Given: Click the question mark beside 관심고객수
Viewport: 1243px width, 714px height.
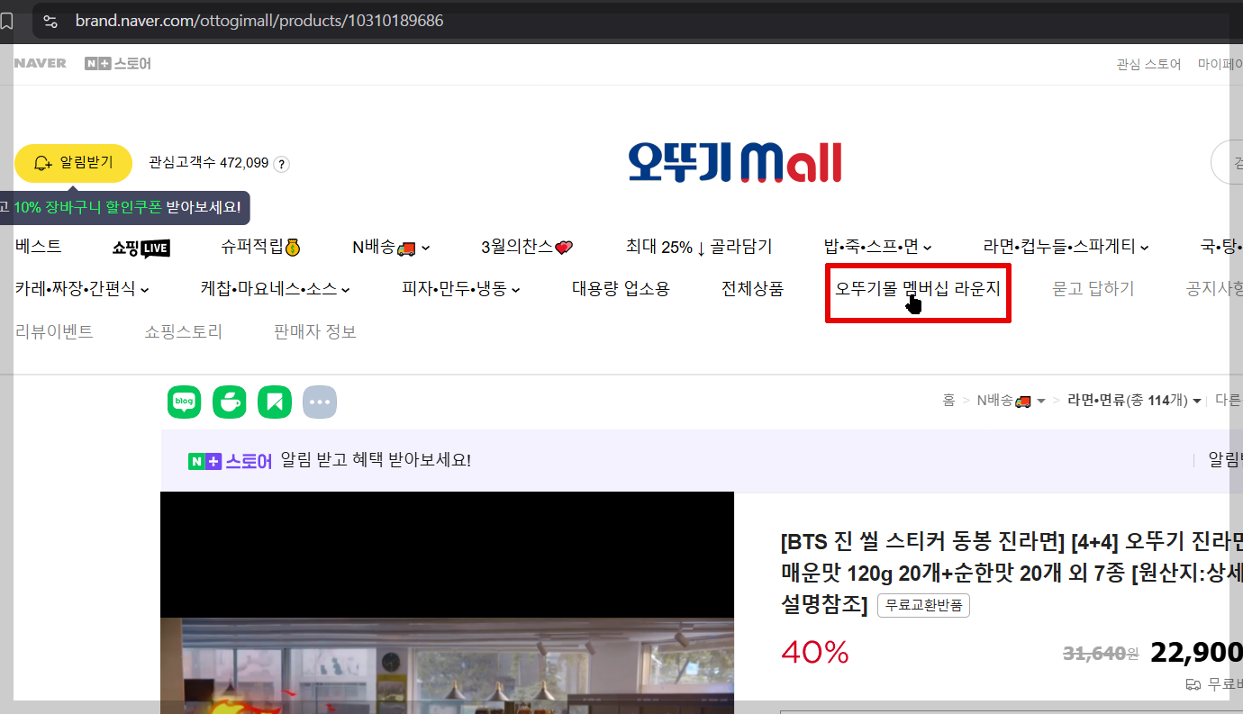Looking at the screenshot, I should [x=282, y=164].
